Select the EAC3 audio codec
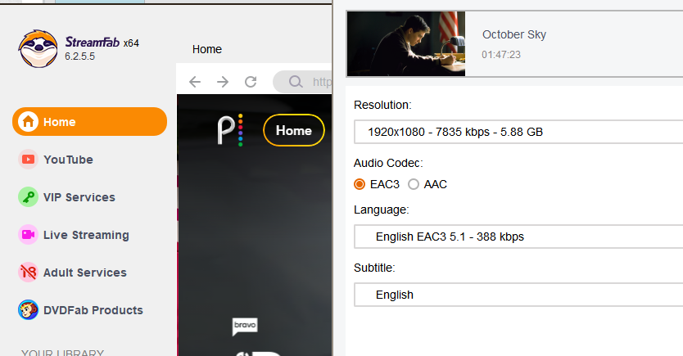Screen dimensions: 683x356 click(x=360, y=184)
